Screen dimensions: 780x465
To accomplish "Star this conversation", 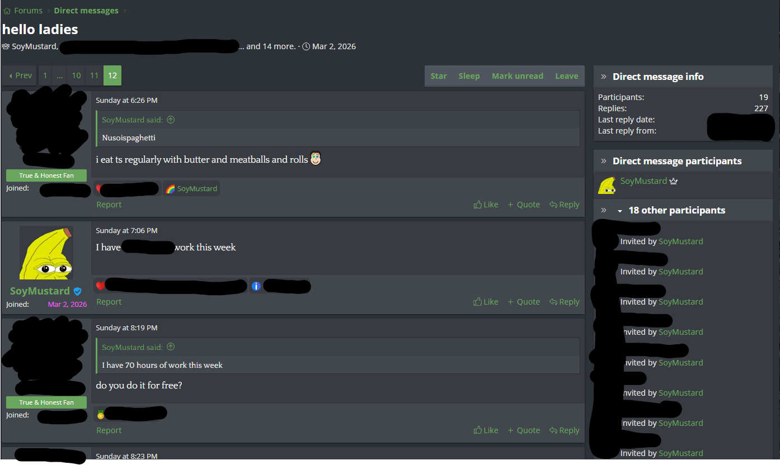I will [x=439, y=76].
